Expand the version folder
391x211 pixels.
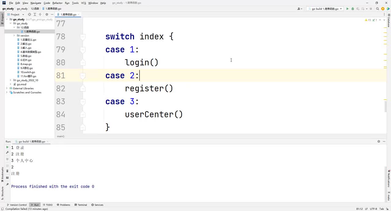(14, 36)
